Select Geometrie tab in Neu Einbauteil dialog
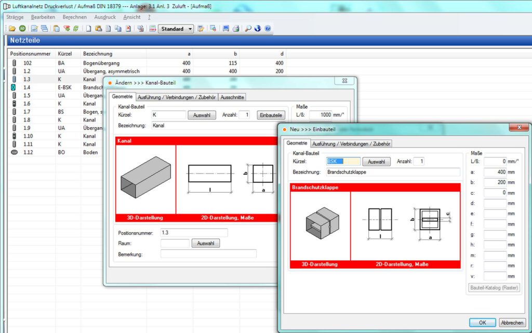Image resolution: width=532 pixels, height=333 pixels. (297, 143)
